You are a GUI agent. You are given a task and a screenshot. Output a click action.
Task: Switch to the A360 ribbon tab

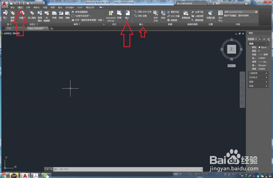80,7
